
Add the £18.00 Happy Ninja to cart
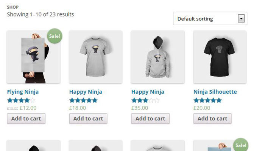(x=88, y=119)
